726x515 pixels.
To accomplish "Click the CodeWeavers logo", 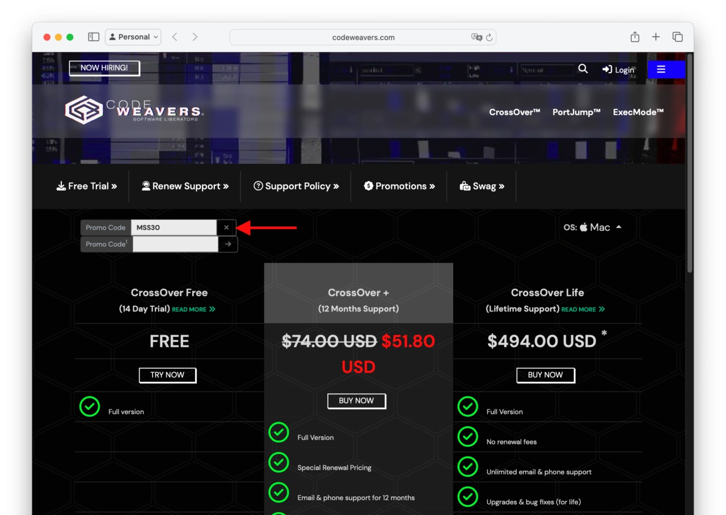I will click(x=133, y=110).
